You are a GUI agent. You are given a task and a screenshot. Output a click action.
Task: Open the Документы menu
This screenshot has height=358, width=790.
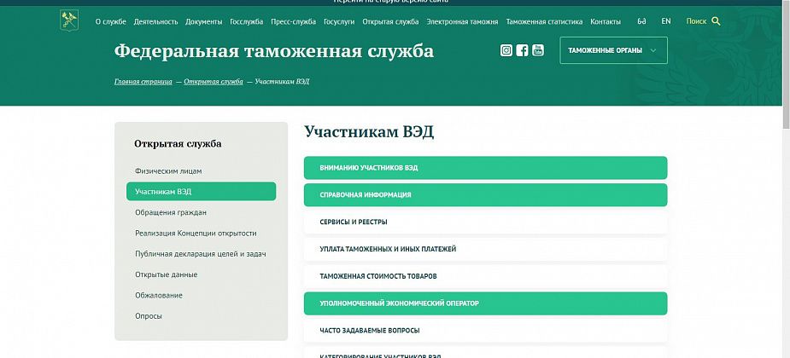coord(204,21)
